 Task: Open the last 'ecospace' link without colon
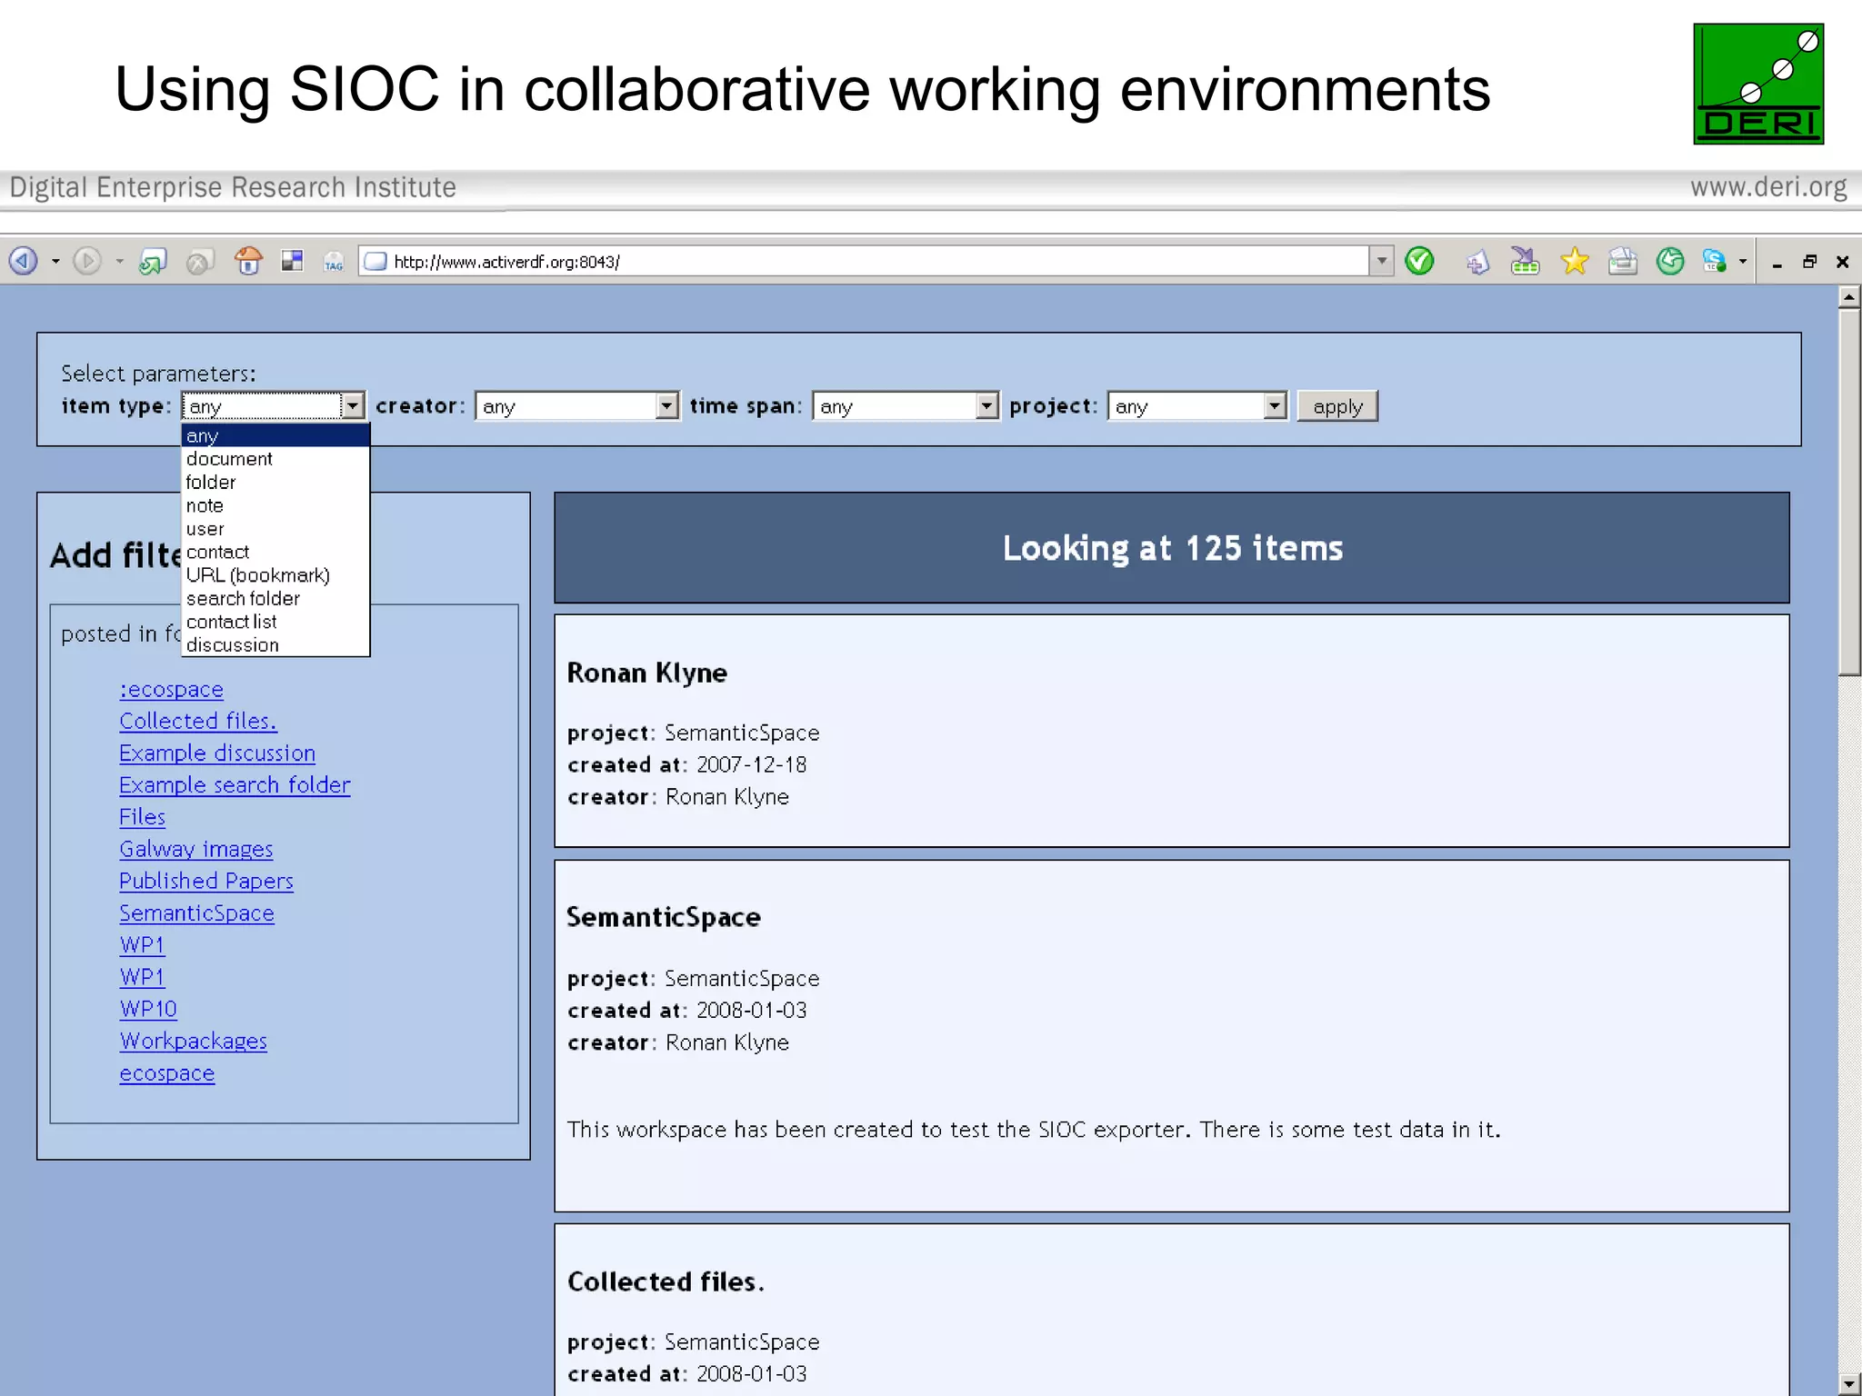(166, 1073)
